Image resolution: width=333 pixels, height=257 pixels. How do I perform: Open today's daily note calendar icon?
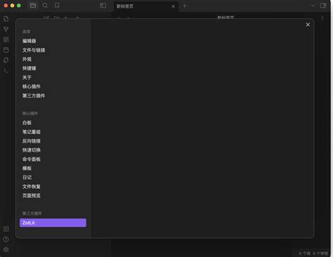coord(6,50)
